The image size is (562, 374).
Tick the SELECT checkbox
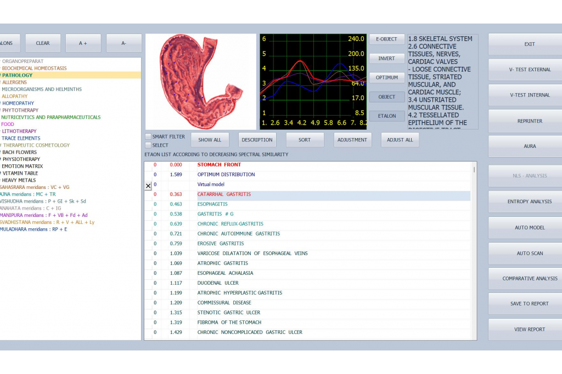coord(148,145)
